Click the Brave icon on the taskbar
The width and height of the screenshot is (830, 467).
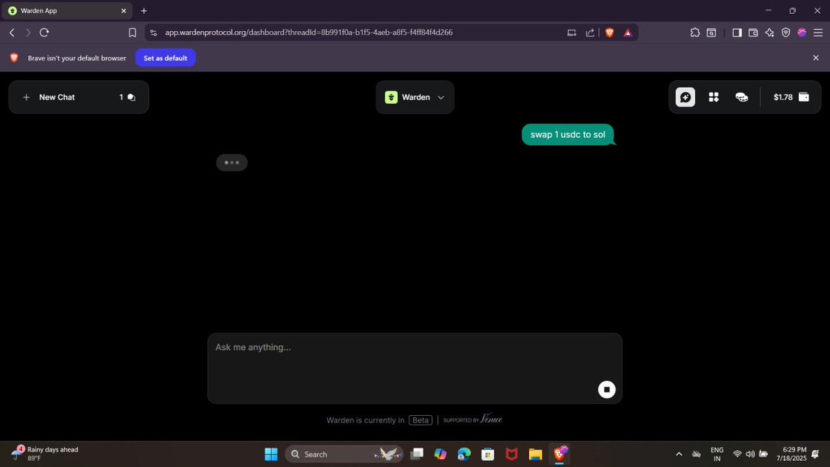point(558,455)
